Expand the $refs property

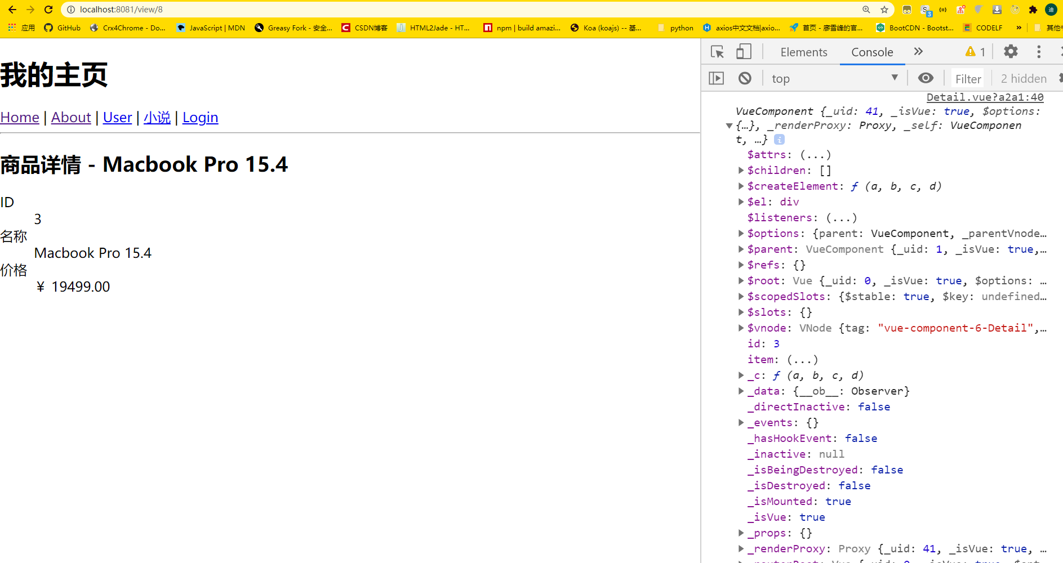(x=741, y=265)
